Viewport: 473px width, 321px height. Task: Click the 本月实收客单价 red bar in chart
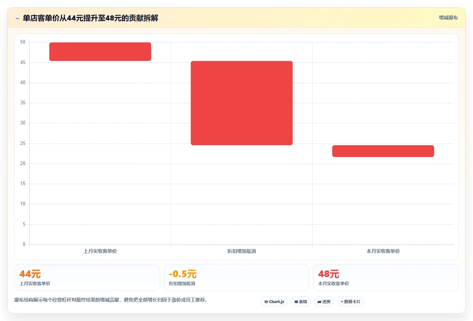383,151
